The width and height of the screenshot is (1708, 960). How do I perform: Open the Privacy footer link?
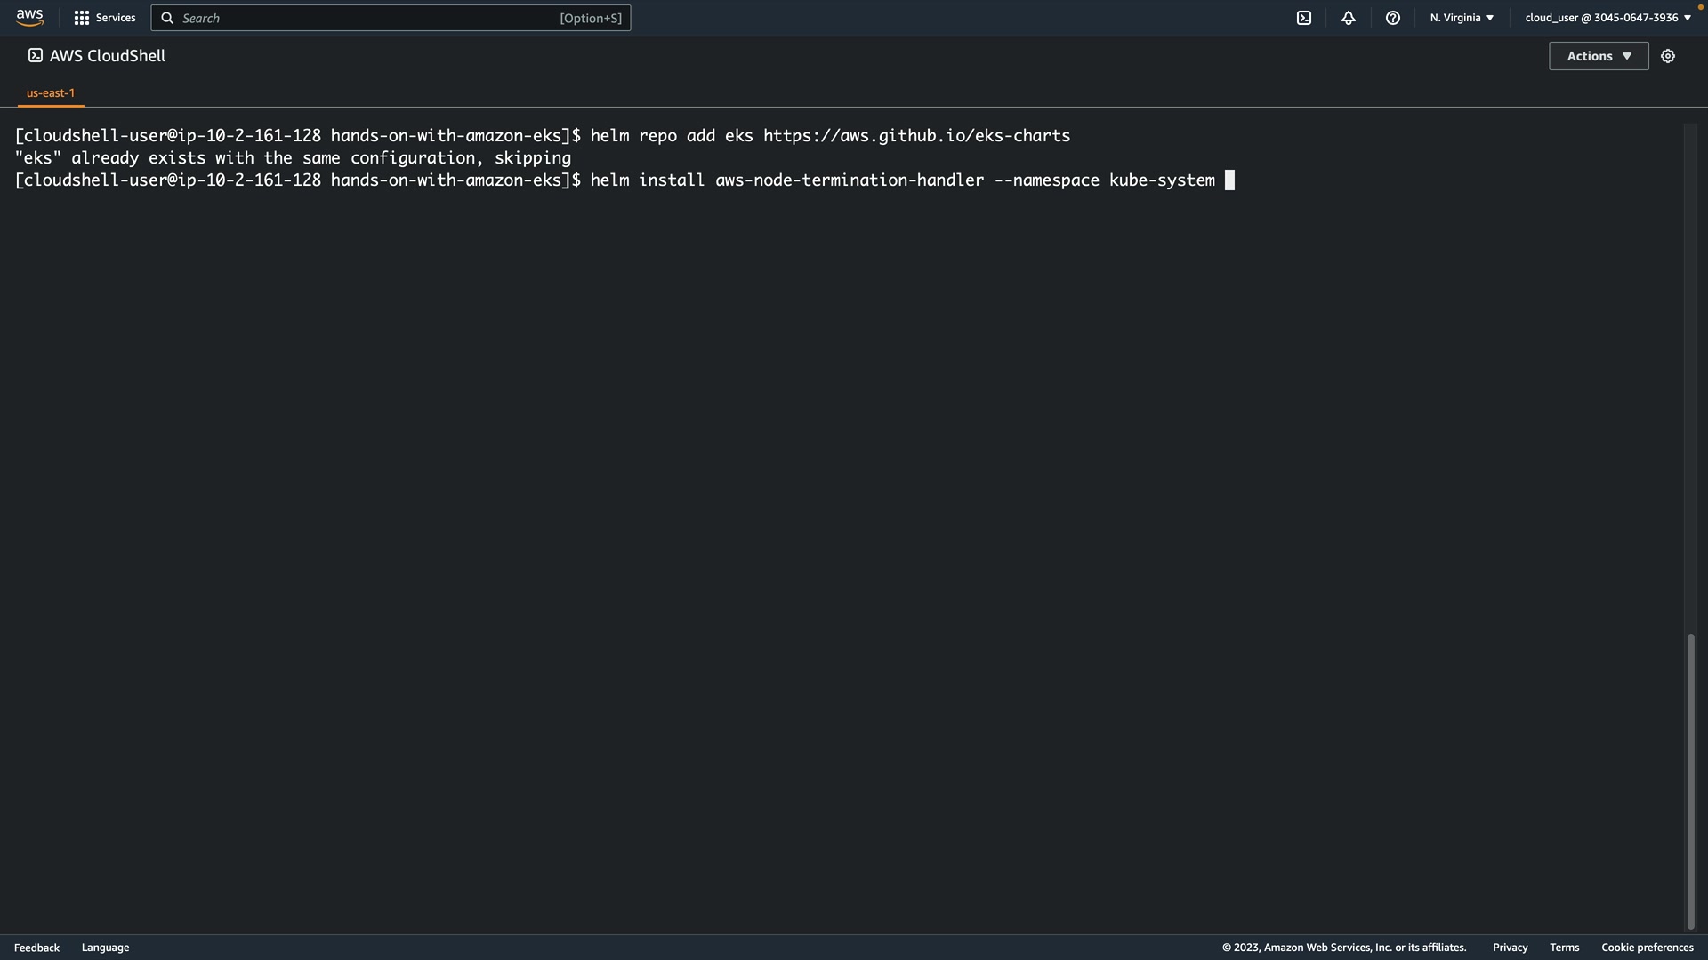[1510, 948]
